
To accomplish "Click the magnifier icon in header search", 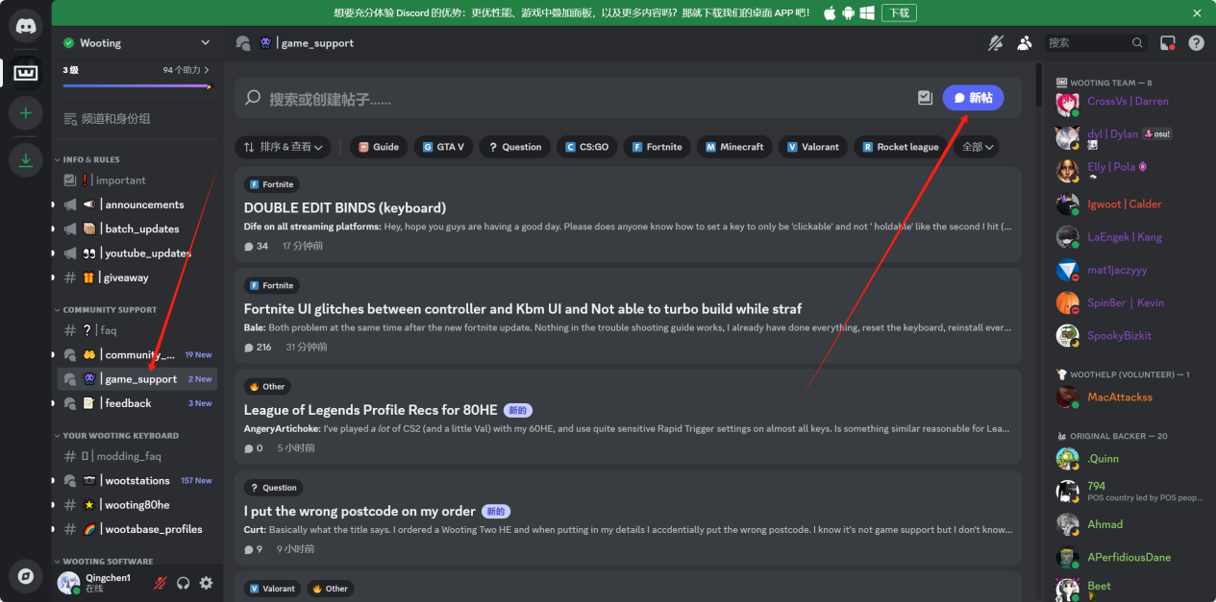I will tap(1137, 43).
